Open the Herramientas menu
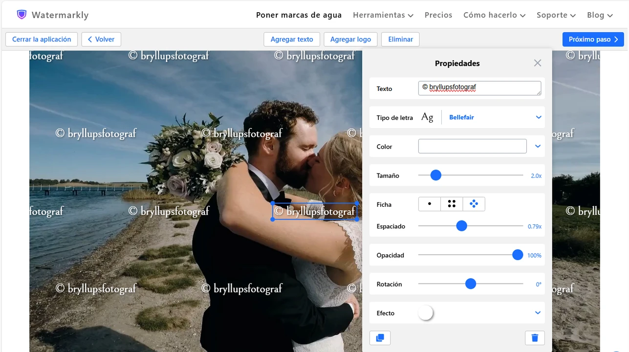 (x=383, y=15)
